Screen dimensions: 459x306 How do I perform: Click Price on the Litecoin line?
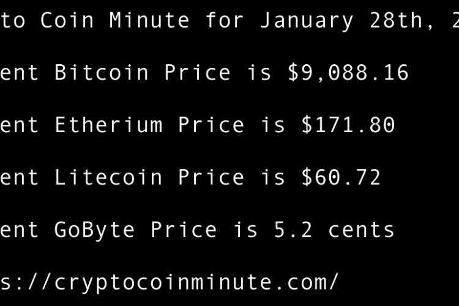pyautogui.click(x=211, y=178)
